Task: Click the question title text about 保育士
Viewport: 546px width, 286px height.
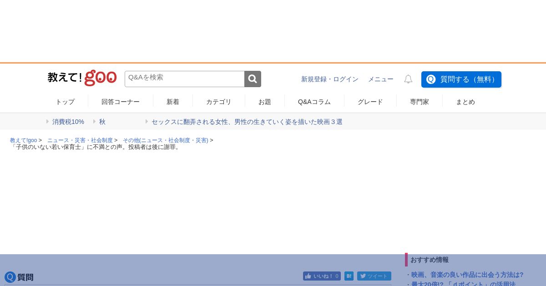Action: (96, 147)
